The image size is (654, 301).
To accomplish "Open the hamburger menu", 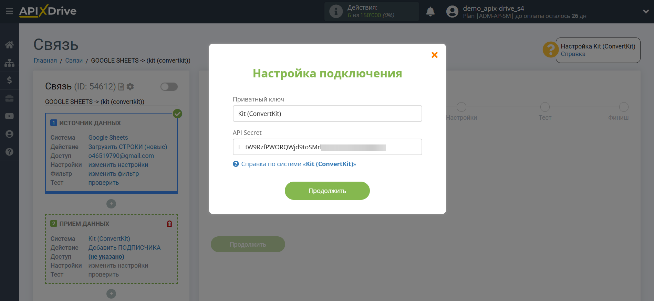I will (9, 11).
